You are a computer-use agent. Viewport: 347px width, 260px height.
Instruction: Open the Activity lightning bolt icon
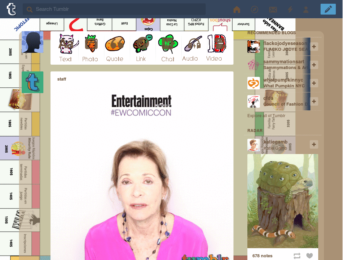coord(290,9)
